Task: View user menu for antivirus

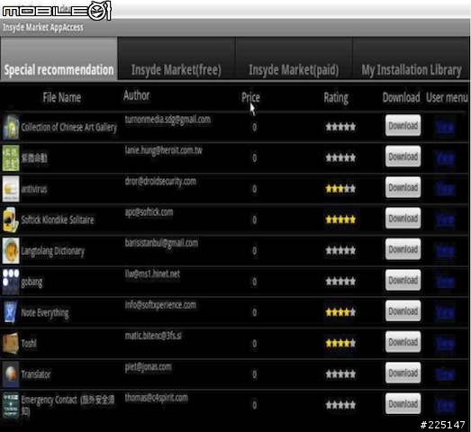Action: 445,189
